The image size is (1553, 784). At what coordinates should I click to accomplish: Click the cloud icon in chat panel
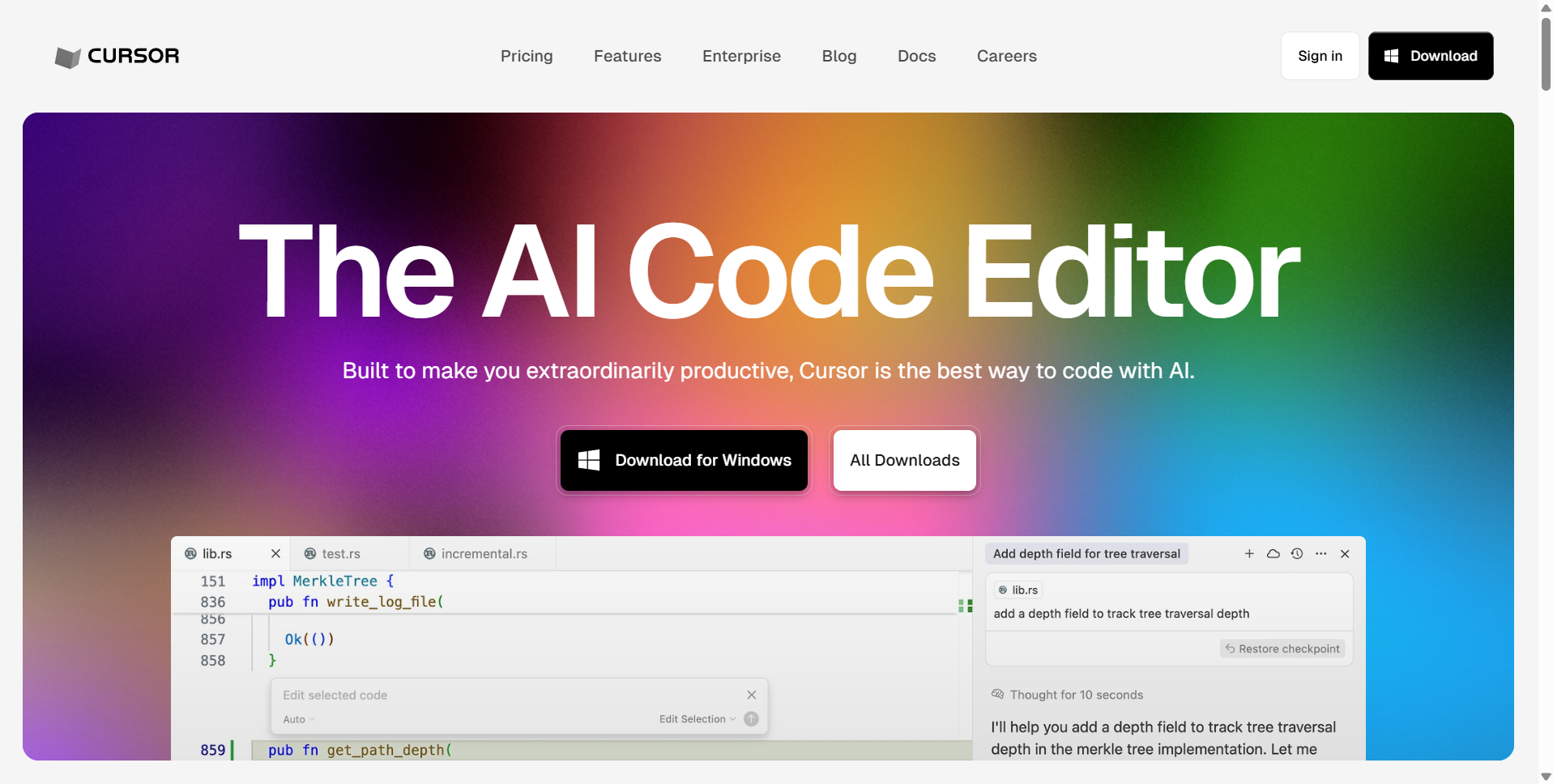coord(1274,554)
